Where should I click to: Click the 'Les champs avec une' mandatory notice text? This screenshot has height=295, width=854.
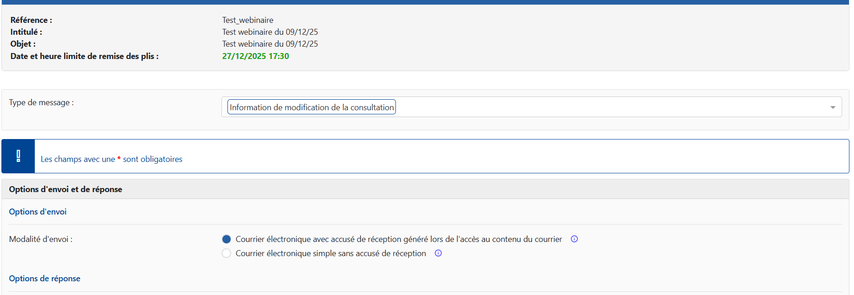(78, 159)
